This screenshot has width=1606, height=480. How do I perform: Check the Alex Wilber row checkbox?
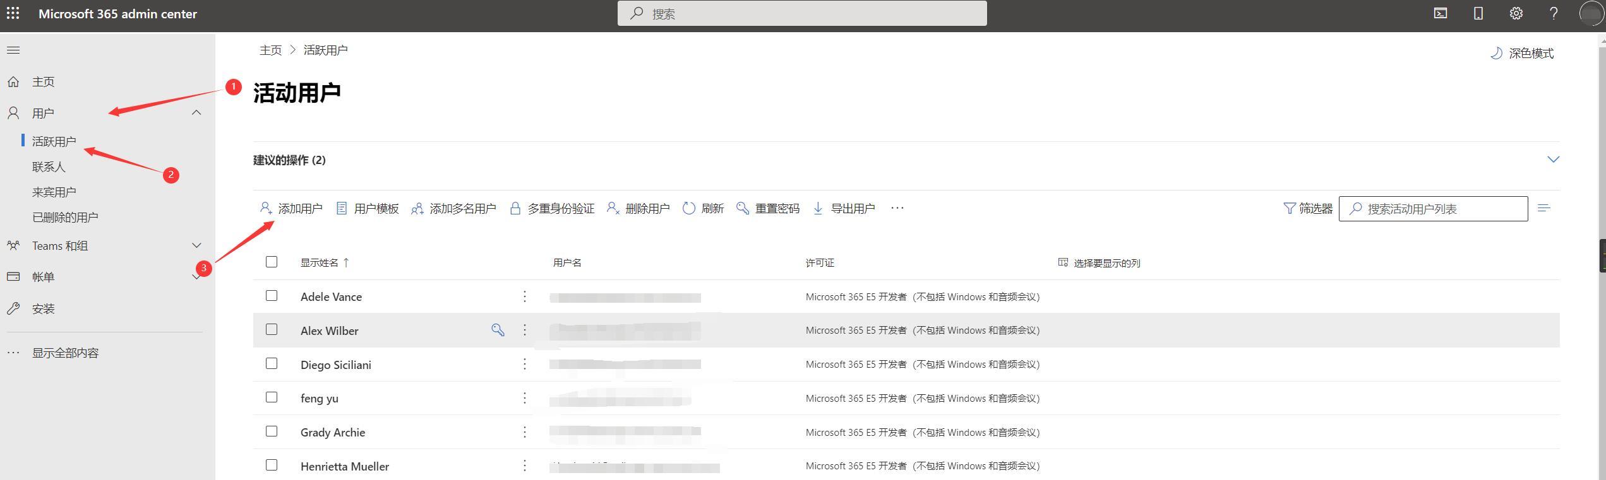[272, 329]
